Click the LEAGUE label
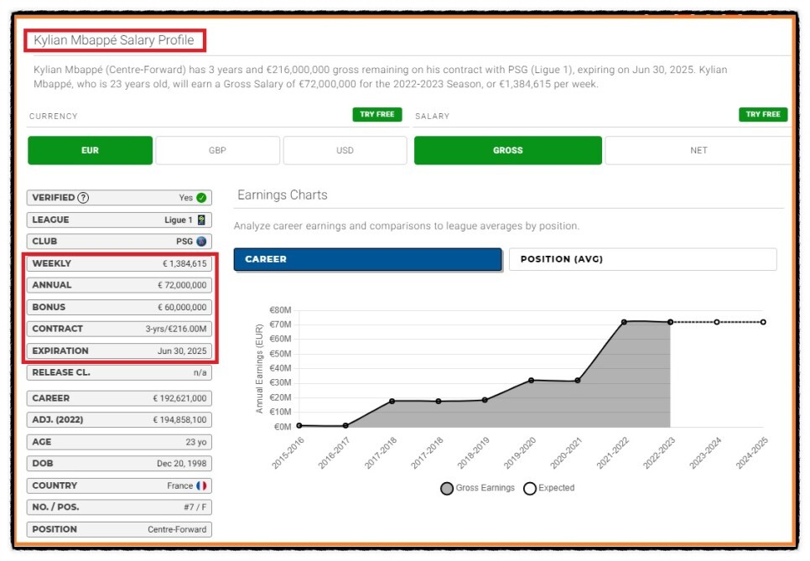Viewport: 810px width, 561px height. coord(50,220)
